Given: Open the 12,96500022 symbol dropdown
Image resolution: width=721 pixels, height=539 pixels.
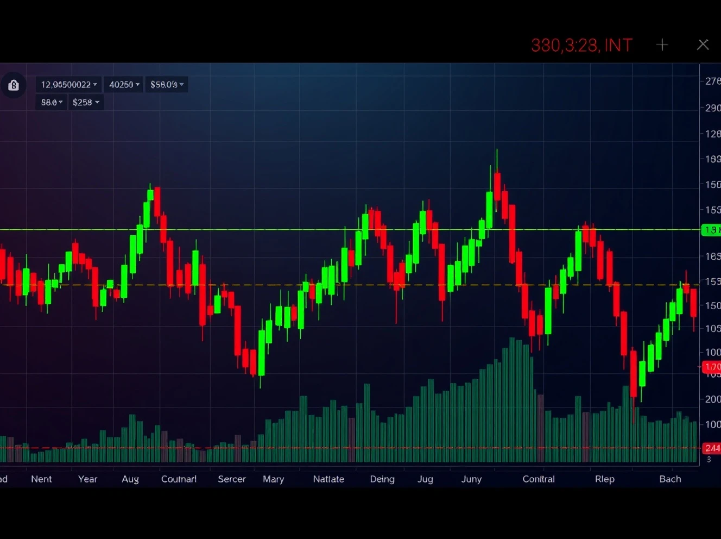Looking at the screenshot, I should coord(68,84).
